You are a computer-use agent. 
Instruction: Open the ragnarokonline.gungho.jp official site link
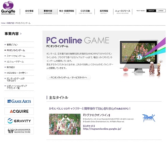[102, 129]
